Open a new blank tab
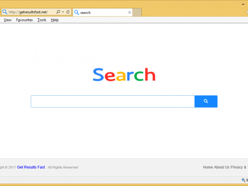Viewport: 248px width, 186px height. pos(137,12)
